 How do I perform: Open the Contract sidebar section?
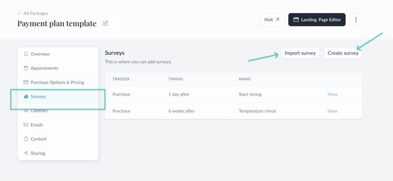point(39,111)
